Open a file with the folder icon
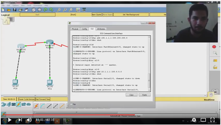This screenshot has height=125, width=221. (x=9, y=10)
